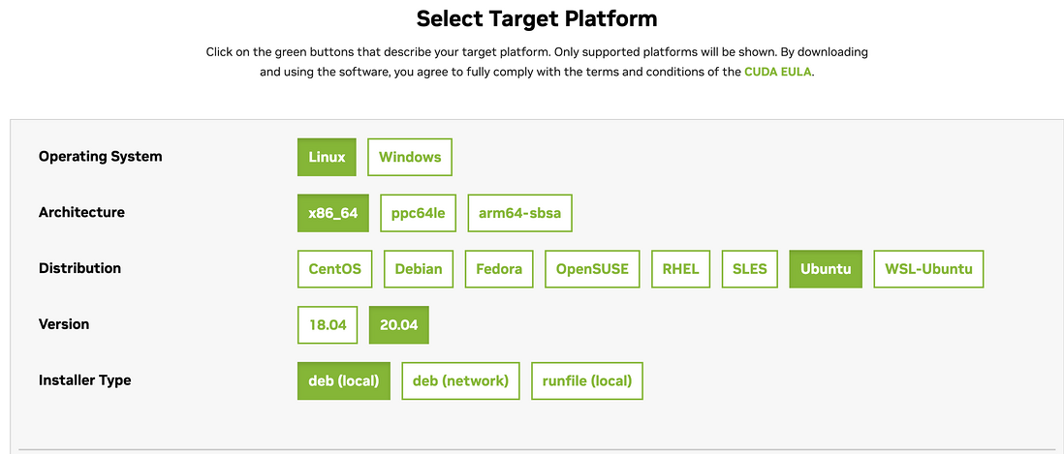Select version 18.04
The image size is (1064, 454).
point(328,325)
